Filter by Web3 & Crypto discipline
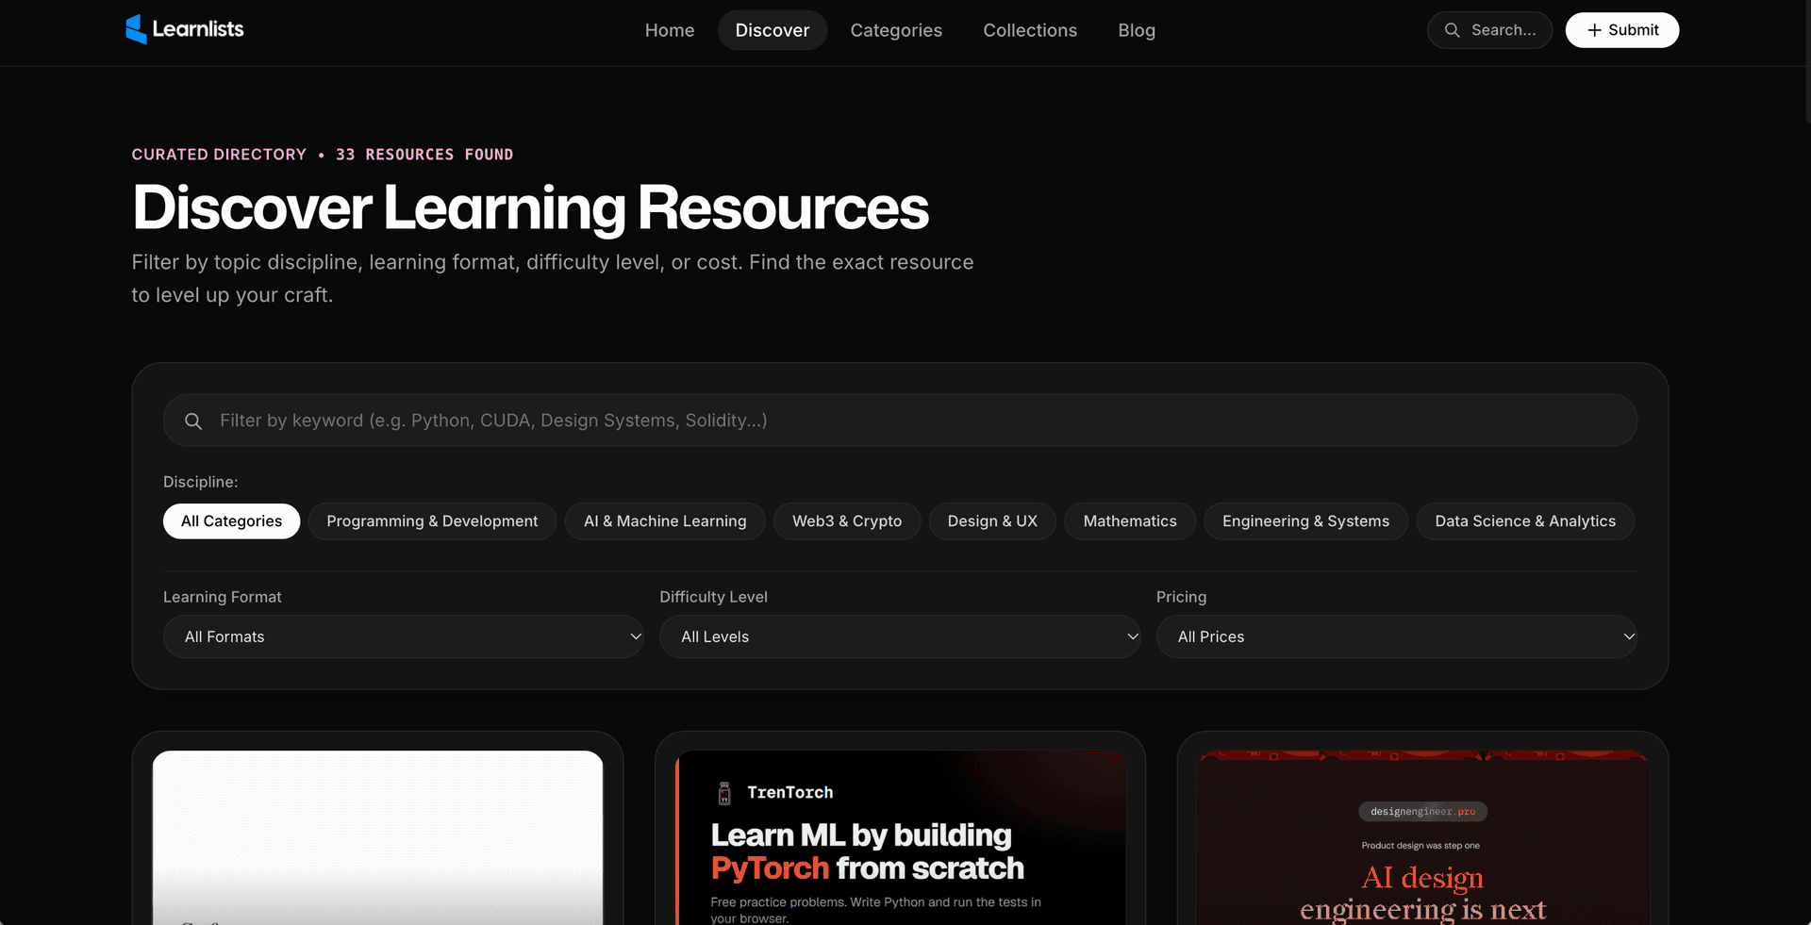The image size is (1811, 925). tap(847, 520)
